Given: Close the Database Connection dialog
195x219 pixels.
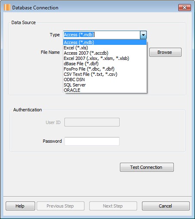Looking at the screenshot, I should [x=185, y=7].
